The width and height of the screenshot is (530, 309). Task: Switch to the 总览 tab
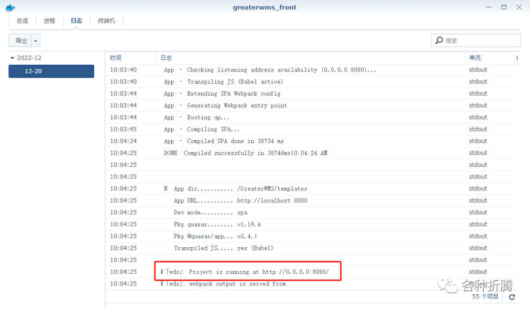pos(22,21)
